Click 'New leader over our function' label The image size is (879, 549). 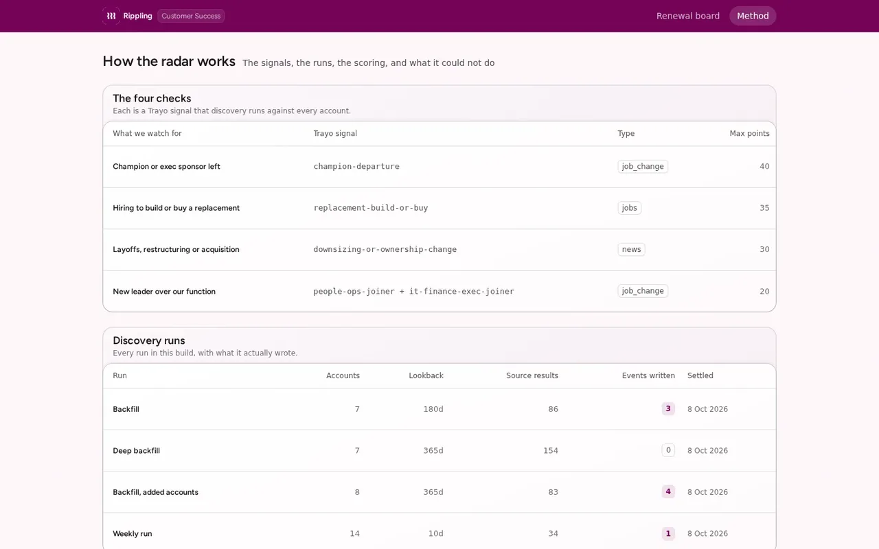click(164, 292)
